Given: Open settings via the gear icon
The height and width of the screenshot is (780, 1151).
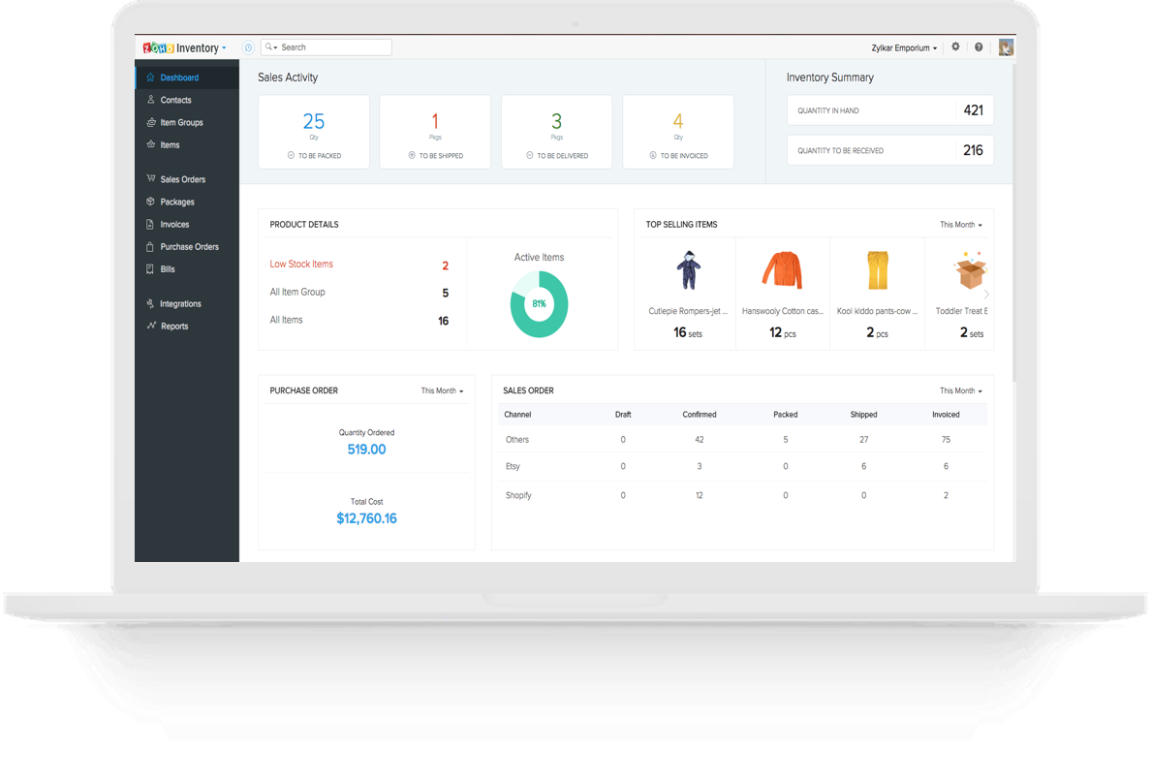Looking at the screenshot, I should pyautogui.click(x=955, y=47).
